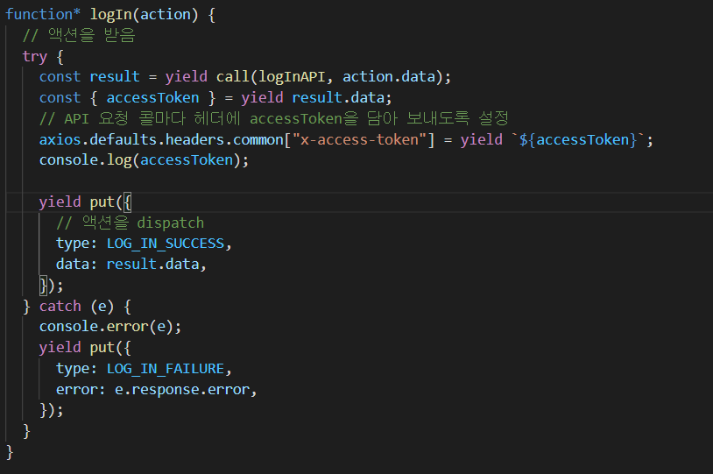
Task: Click the catch keyword
Action: click(x=60, y=307)
